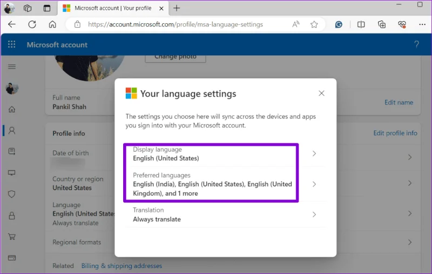Viewport: 432px width, 274px height.
Task: Open the browser home page
Action: point(52,24)
